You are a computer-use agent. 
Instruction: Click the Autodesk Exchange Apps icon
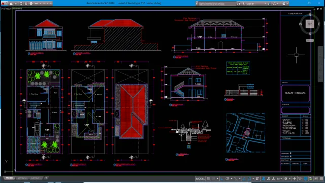[269, 4]
